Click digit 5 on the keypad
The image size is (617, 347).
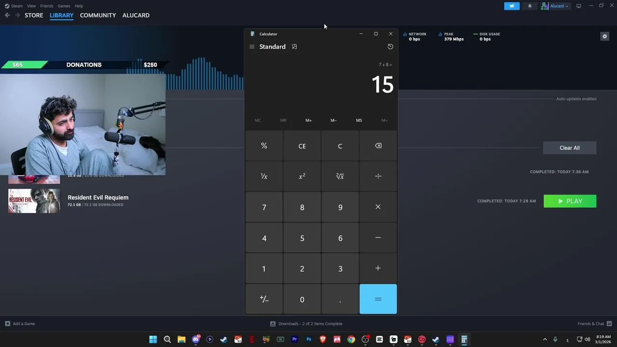pos(302,238)
